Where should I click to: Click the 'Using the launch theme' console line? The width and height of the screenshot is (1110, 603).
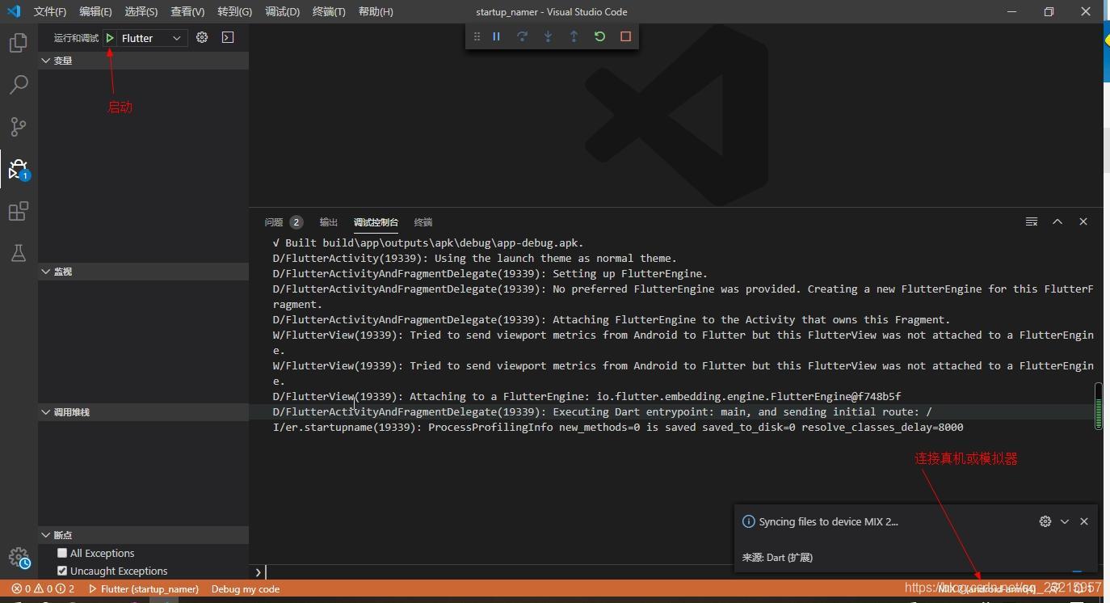[x=475, y=258]
